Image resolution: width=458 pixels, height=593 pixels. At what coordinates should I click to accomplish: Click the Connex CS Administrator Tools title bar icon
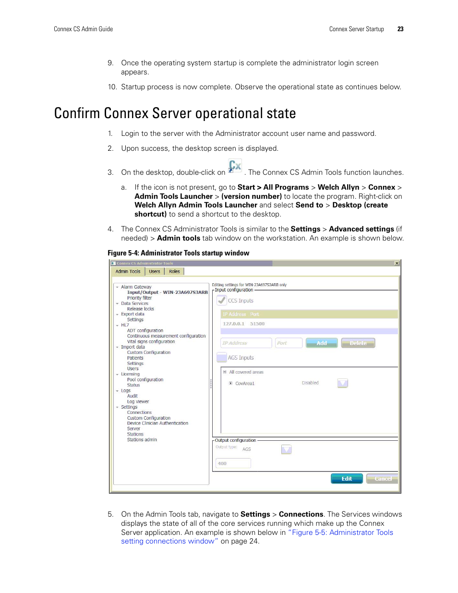[113, 263]
